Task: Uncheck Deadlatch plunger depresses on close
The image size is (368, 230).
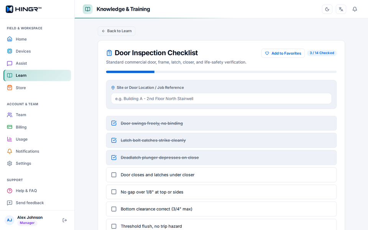Action: pyautogui.click(x=114, y=158)
